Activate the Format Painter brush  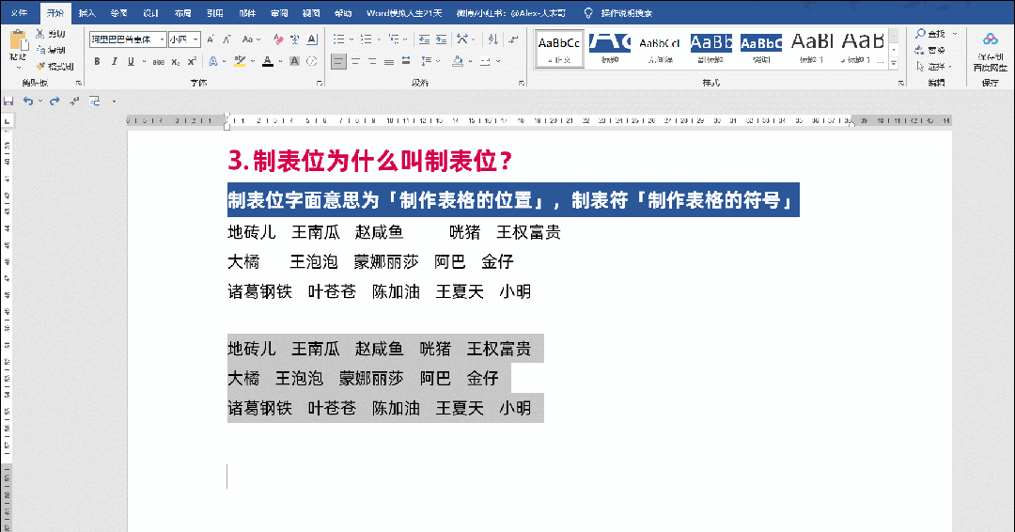pyautogui.click(x=40, y=66)
